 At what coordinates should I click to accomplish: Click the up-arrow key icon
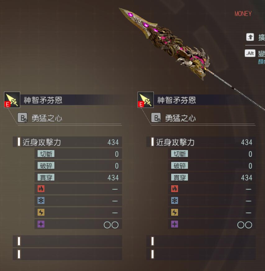(250, 37)
